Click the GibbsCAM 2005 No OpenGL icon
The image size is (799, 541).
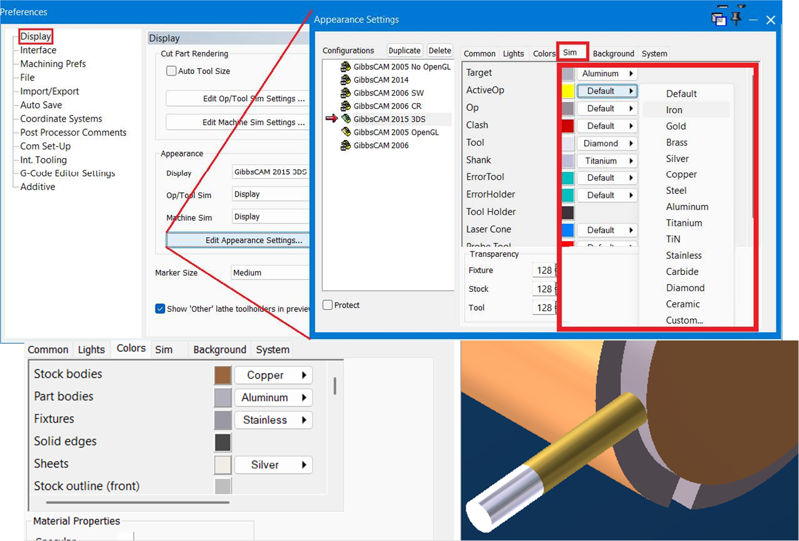345,67
